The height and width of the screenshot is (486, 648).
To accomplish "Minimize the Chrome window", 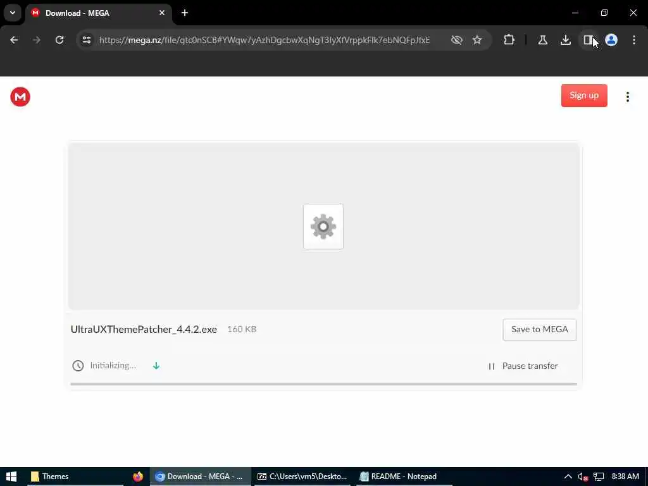I will point(575,13).
